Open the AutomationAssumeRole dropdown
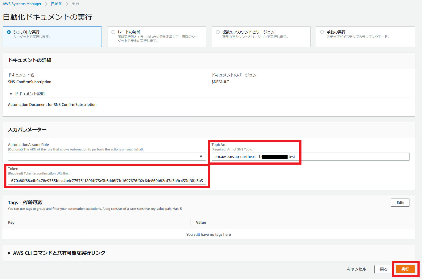The width and height of the screenshot is (422, 279). coord(107,157)
